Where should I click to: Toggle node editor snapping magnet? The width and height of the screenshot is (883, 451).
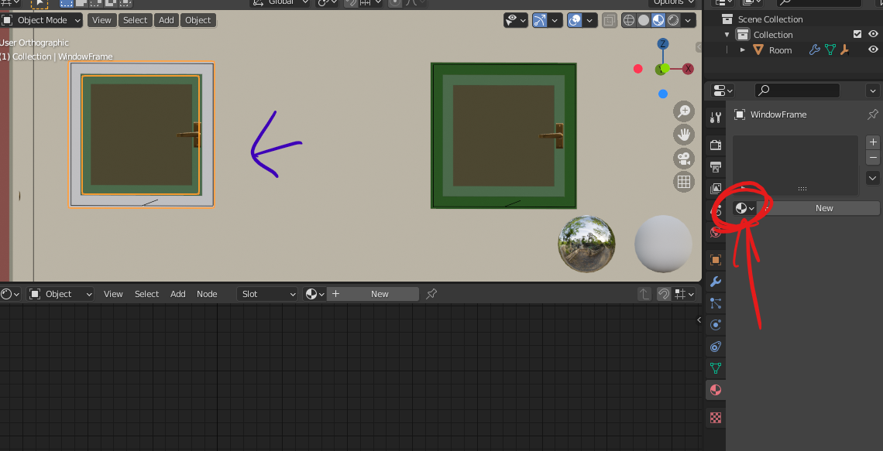[x=663, y=294]
